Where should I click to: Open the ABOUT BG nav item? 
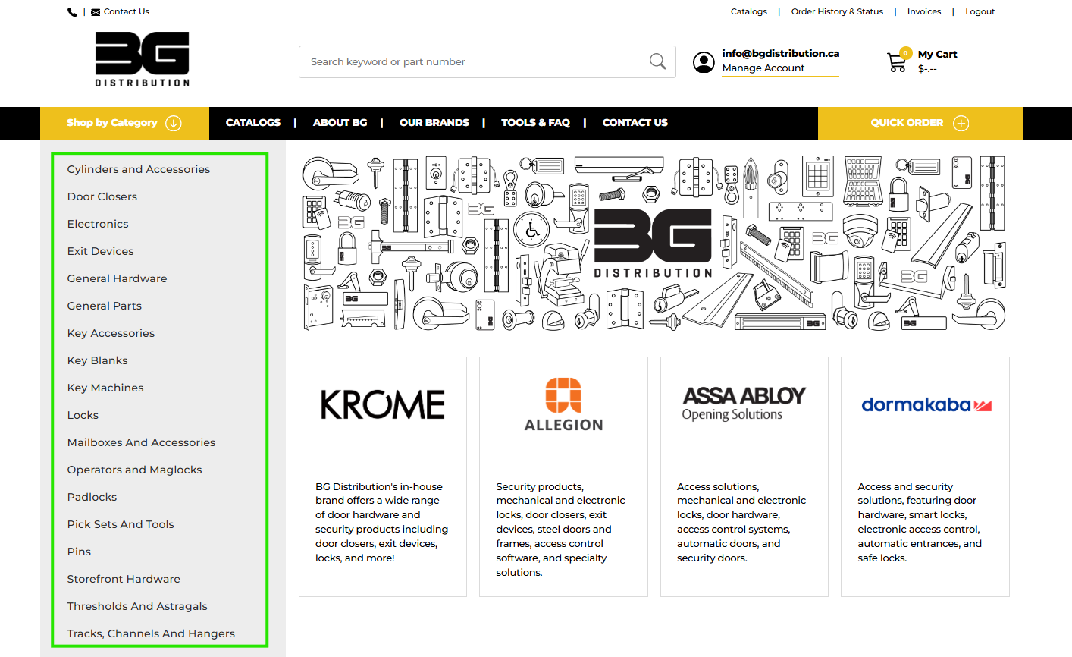(x=340, y=123)
